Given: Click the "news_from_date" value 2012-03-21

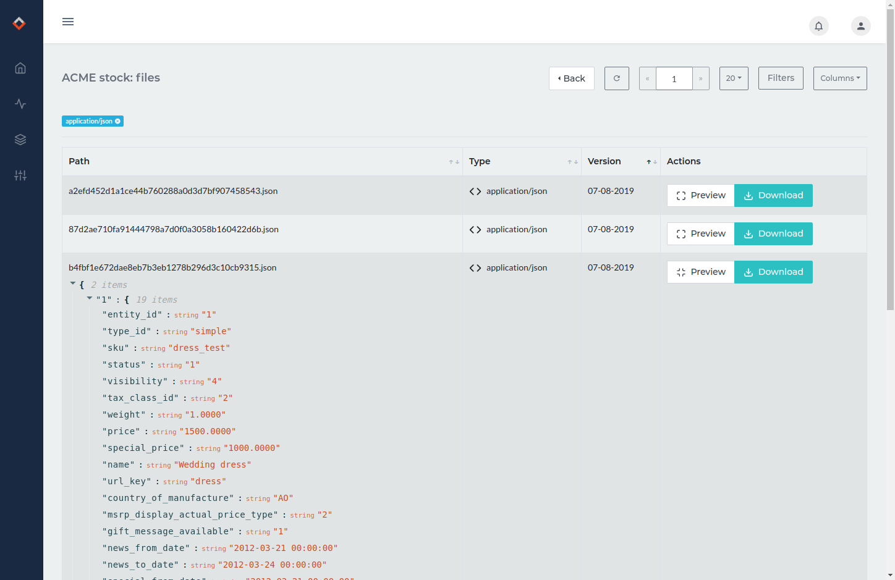Looking at the screenshot, I should pyautogui.click(x=283, y=548).
